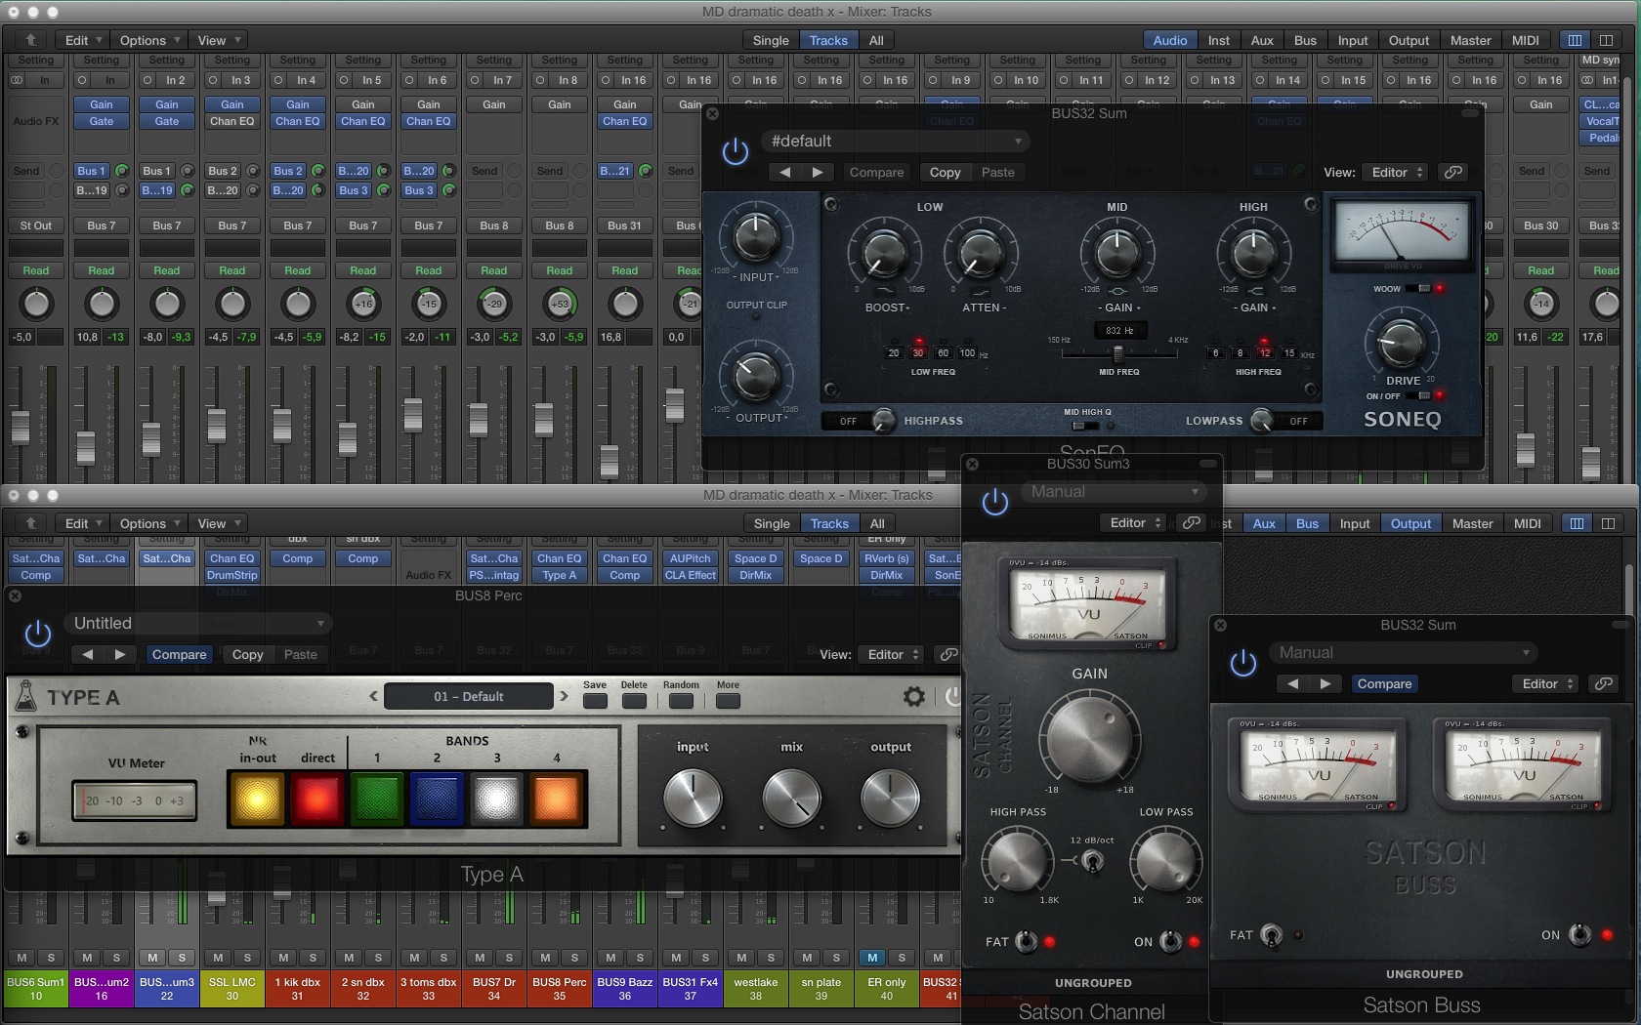Click Copy in the SonEQ plugin header
This screenshot has height=1025, width=1641.
[945, 172]
